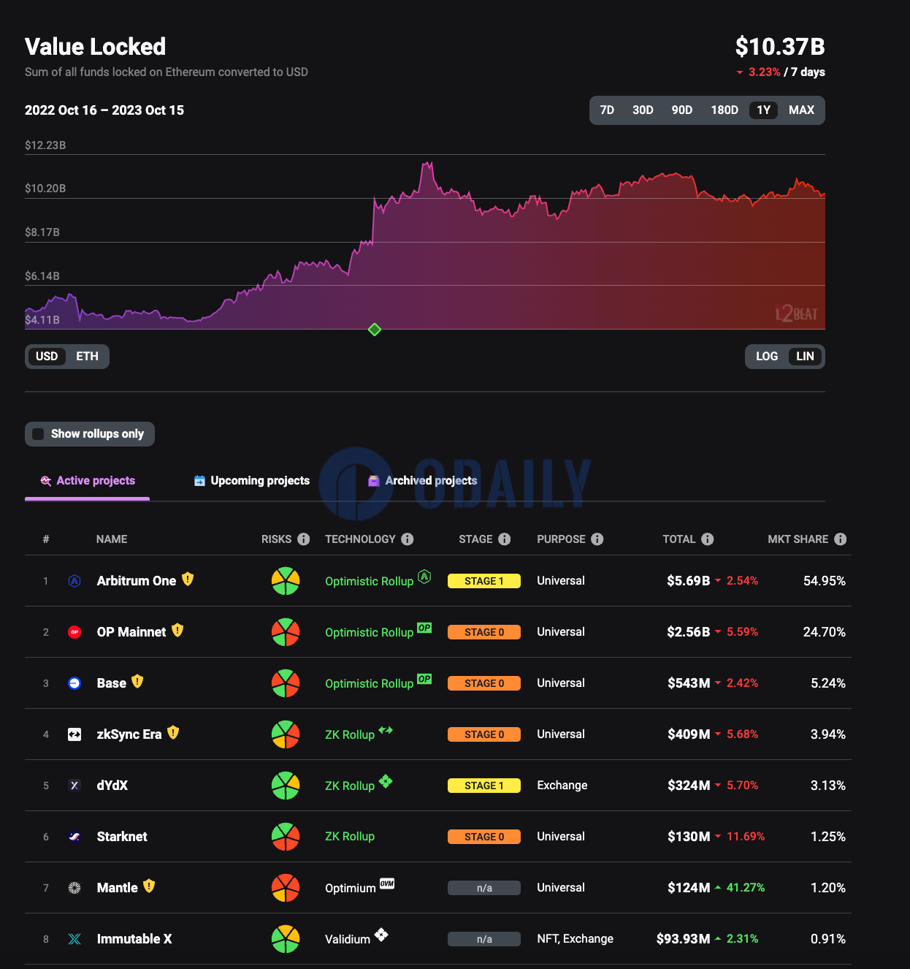Set chart scale to LIN

805,357
